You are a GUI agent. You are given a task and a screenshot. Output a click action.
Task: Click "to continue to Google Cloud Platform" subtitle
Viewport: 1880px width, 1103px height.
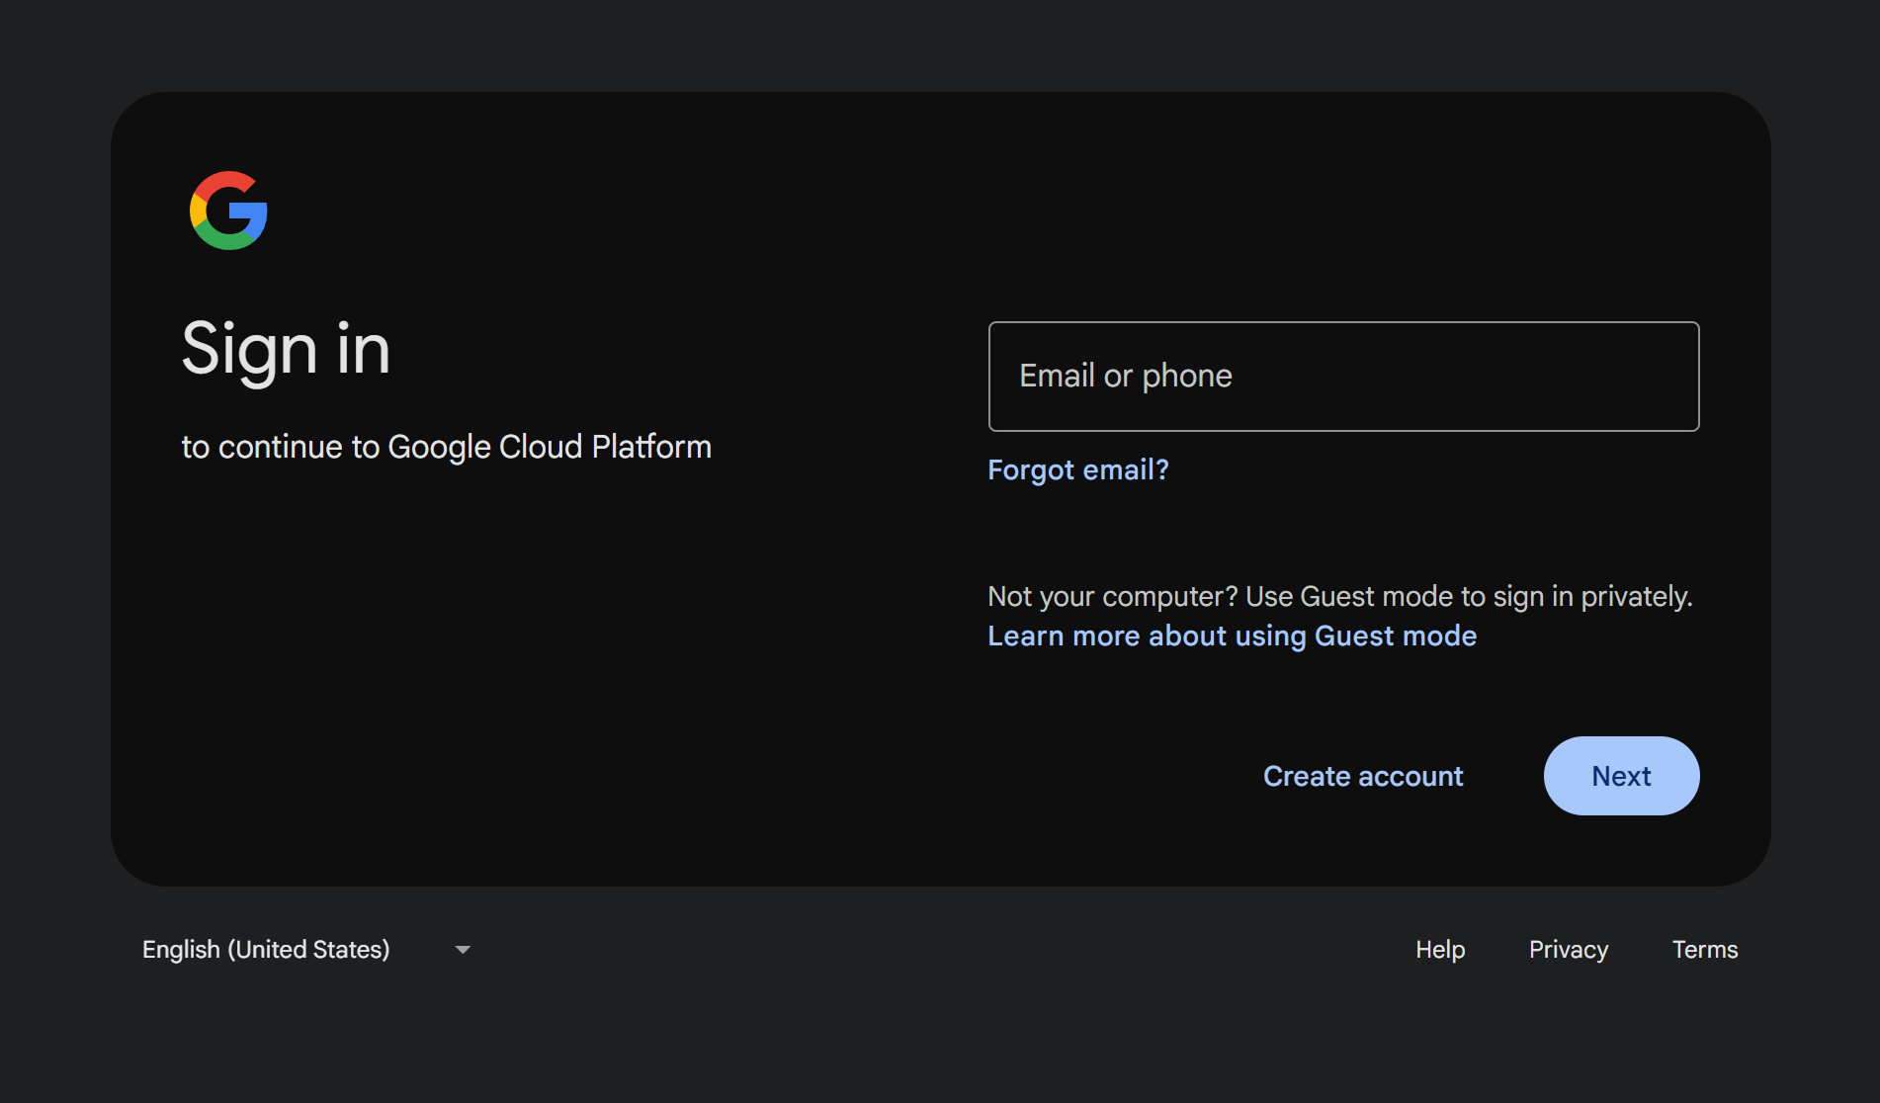click(446, 447)
